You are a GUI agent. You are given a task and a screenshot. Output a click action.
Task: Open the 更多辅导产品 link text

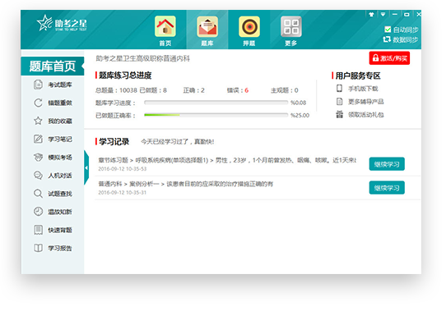click(366, 102)
